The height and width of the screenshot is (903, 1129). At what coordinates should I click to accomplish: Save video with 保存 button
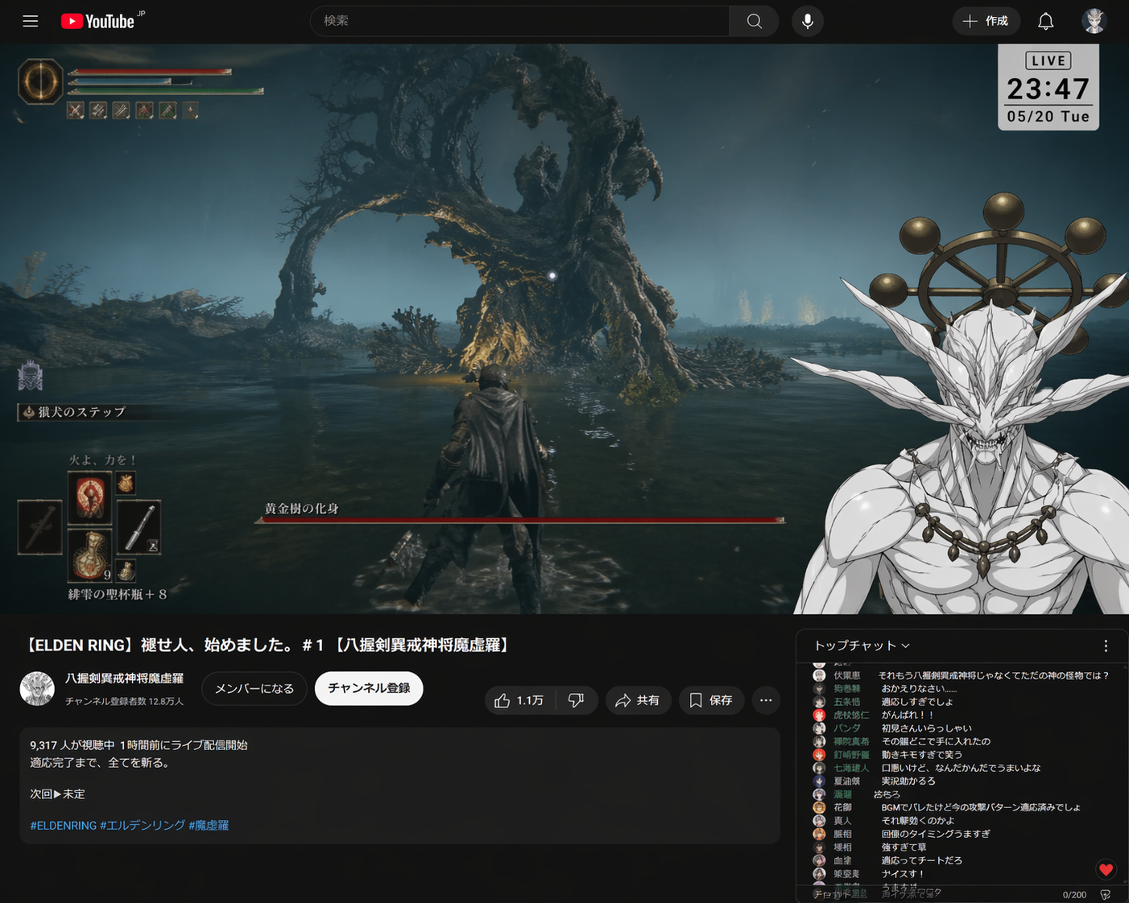tap(711, 700)
